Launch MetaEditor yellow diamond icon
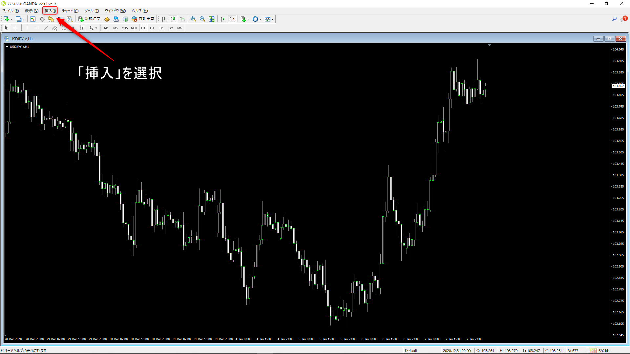Image resolution: width=630 pixels, height=354 pixels. (107, 19)
